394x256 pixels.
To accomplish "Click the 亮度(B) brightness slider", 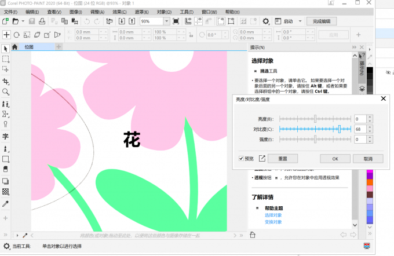I will [x=315, y=119].
